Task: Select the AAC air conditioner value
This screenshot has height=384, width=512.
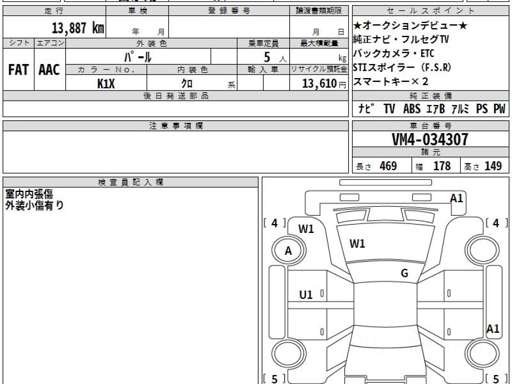Action: pos(49,70)
